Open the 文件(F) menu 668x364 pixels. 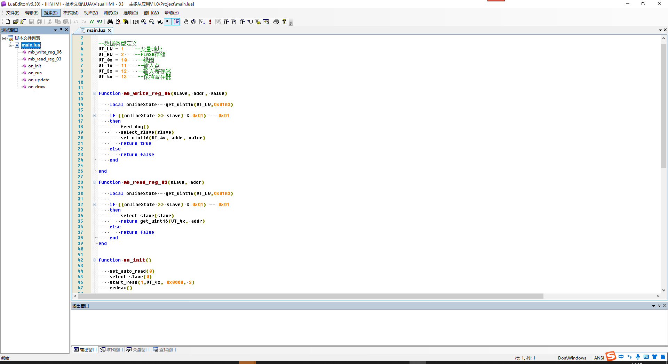click(x=13, y=13)
